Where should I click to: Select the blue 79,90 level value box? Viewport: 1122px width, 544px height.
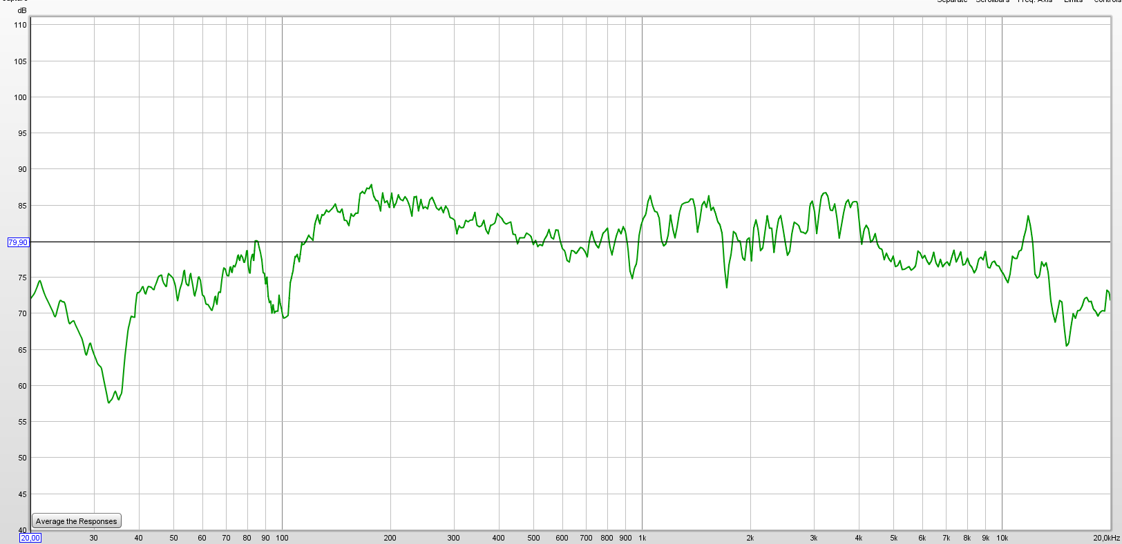coord(18,242)
